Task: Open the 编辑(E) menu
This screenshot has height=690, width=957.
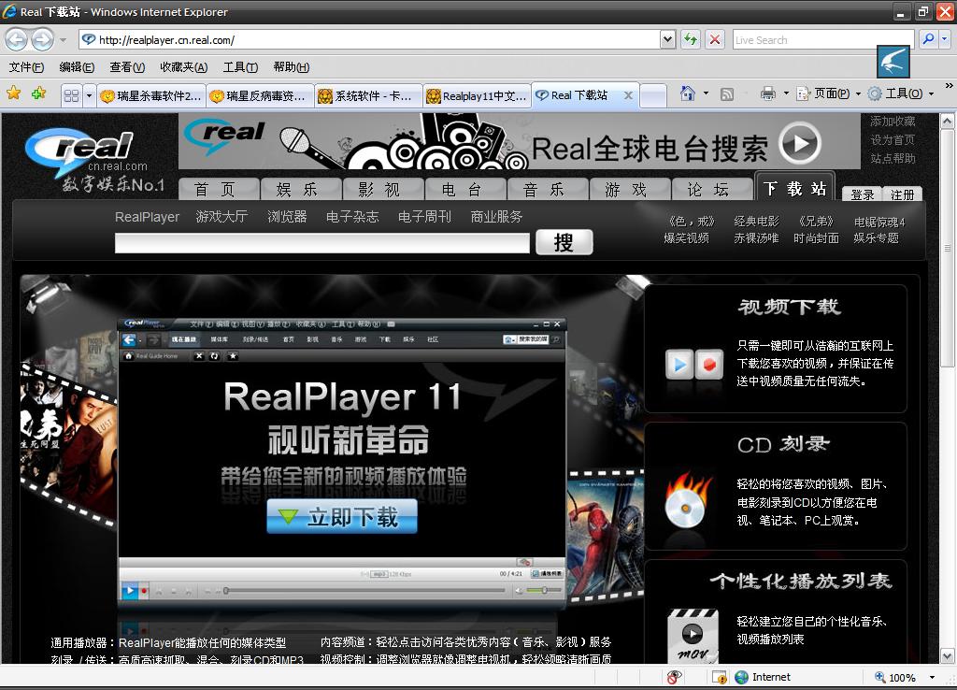Action: (77, 67)
